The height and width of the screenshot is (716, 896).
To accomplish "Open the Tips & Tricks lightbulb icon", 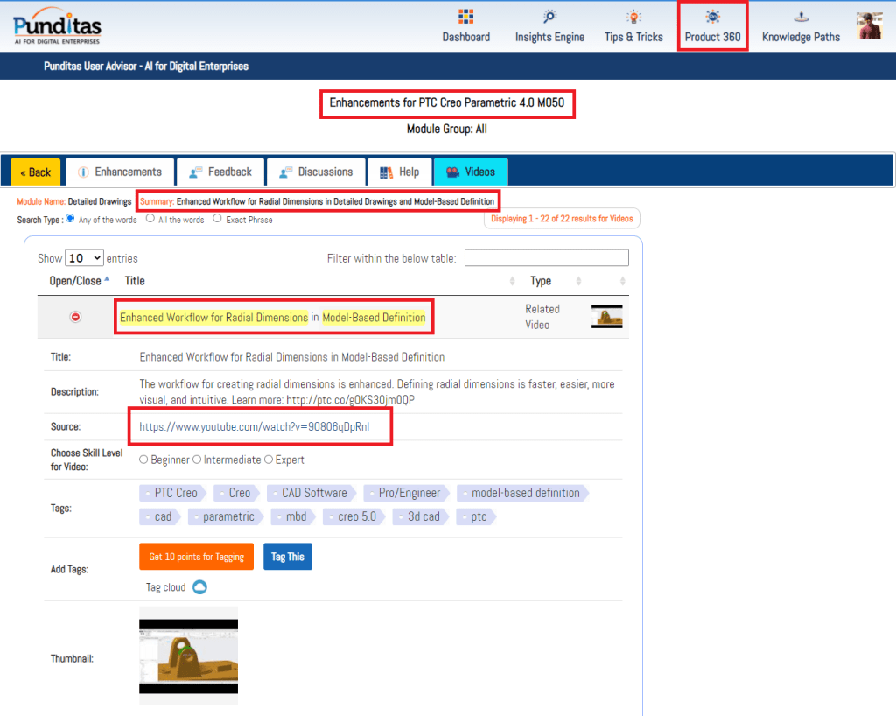I will click(633, 17).
